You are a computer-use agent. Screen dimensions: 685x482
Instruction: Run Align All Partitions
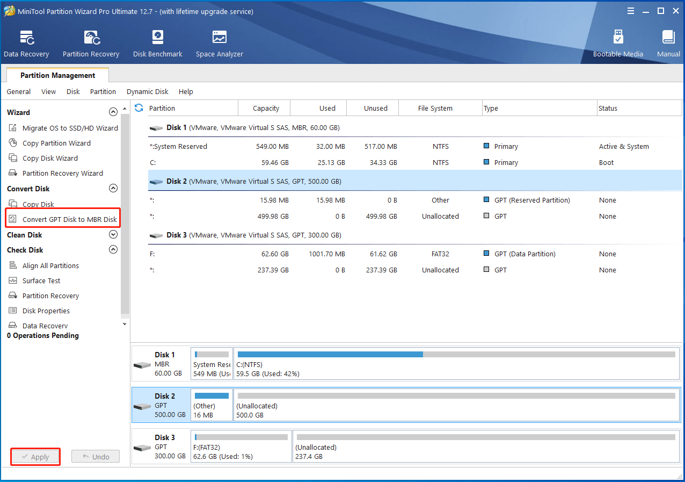pos(44,265)
